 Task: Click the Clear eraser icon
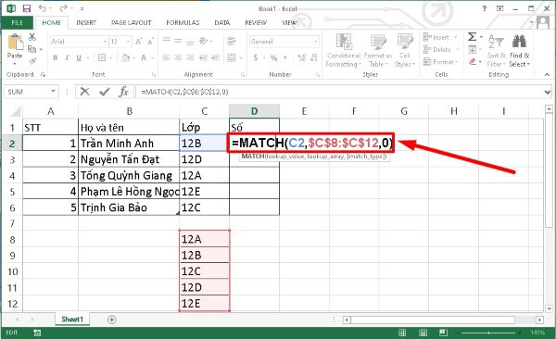click(x=473, y=61)
